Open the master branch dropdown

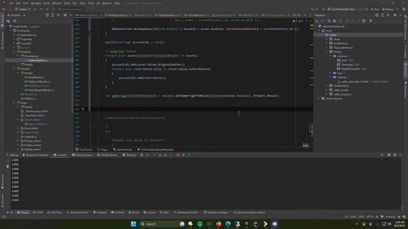[23, 9]
